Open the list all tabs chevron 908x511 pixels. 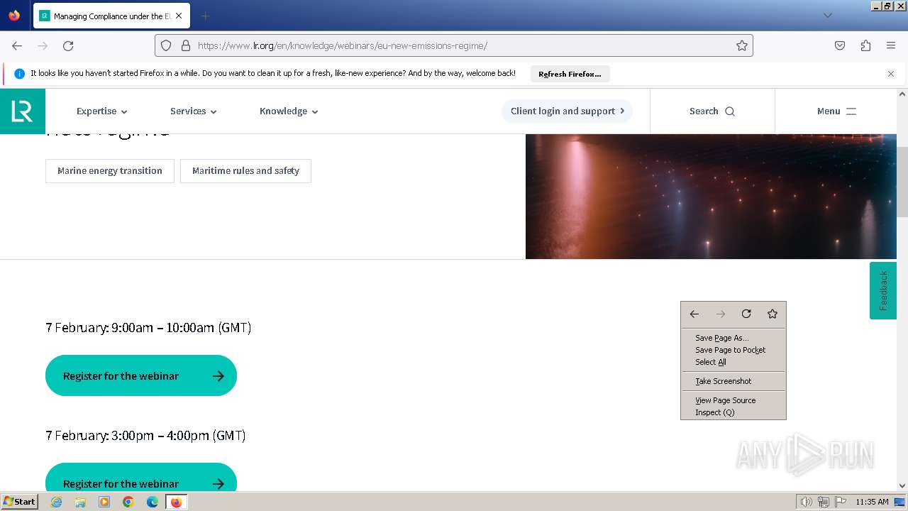[x=827, y=16]
